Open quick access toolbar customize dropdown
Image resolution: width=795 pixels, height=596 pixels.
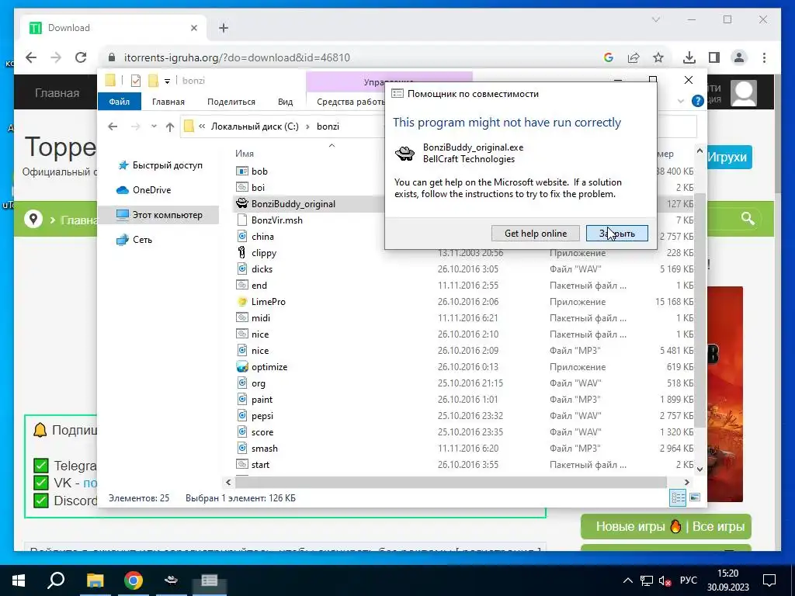[x=168, y=81]
